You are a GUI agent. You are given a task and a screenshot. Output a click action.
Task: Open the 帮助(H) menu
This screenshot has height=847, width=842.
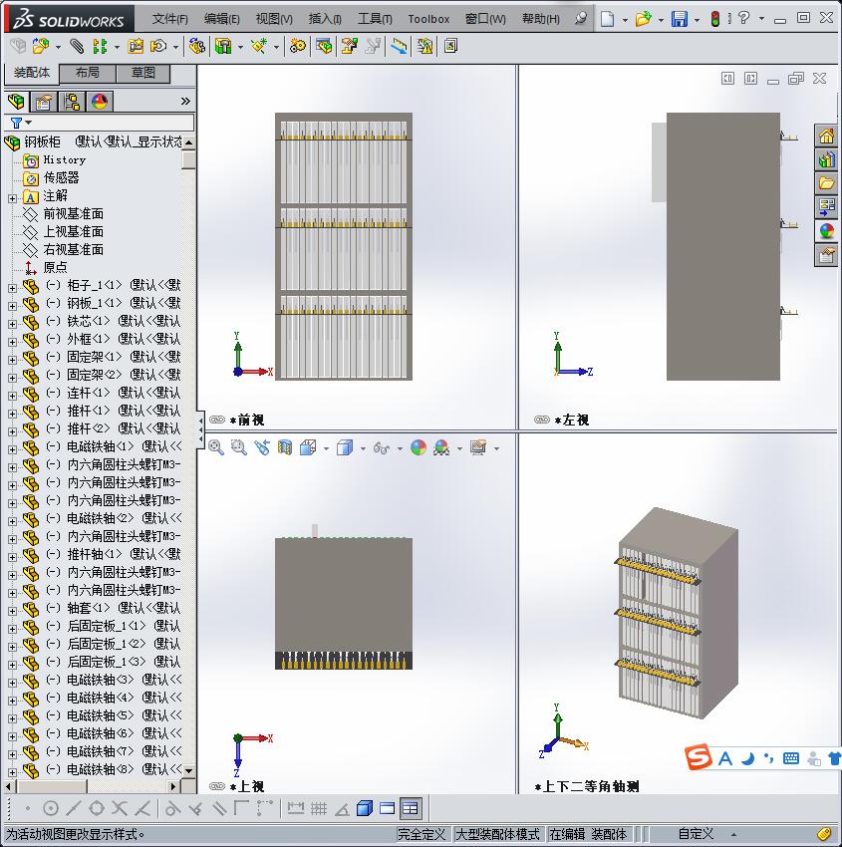pyautogui.click(x=541, y=19)
